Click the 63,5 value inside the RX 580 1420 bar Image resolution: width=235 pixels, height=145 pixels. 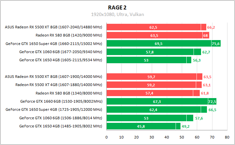tap(154, 36)
